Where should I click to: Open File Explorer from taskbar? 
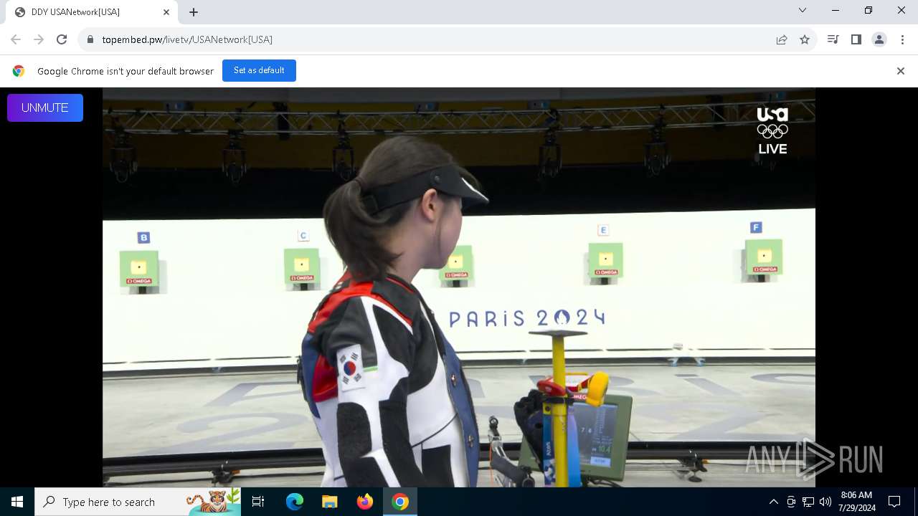tap(330, 502)
